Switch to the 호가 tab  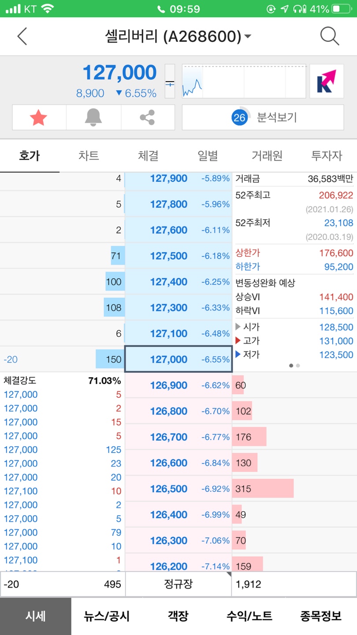tap(30, 156)
